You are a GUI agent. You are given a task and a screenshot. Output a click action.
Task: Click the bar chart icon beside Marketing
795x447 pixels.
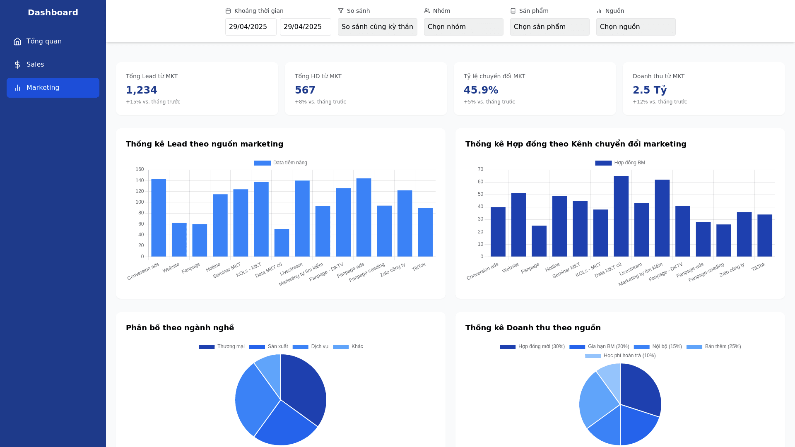(17, 88)
